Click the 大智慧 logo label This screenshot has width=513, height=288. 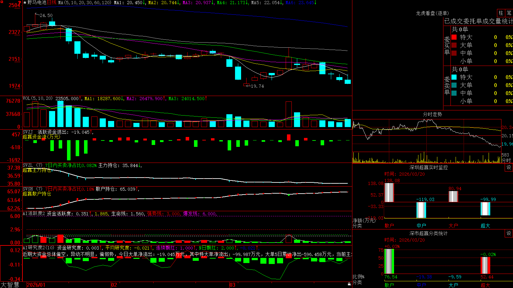pos(10,285)
